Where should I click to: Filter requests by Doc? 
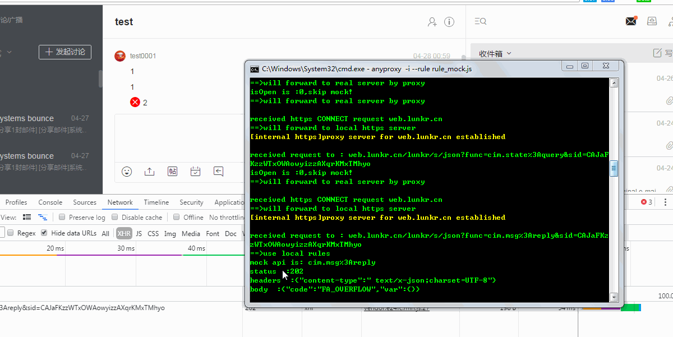(231, 233)
